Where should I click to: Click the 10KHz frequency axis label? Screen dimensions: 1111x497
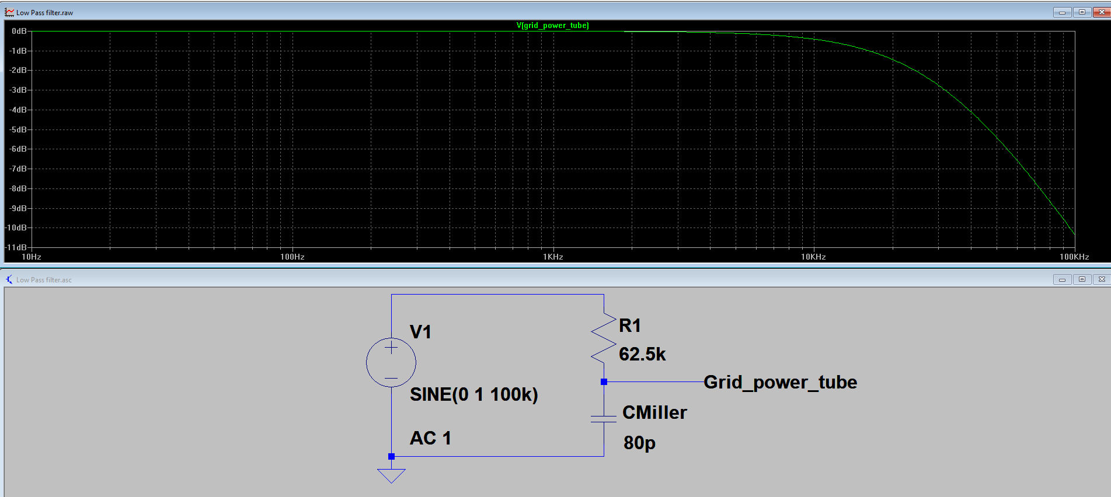click(813, 257)
